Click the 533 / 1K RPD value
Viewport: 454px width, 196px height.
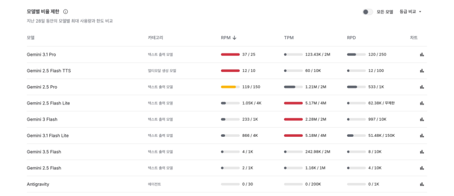pos(376,87)
